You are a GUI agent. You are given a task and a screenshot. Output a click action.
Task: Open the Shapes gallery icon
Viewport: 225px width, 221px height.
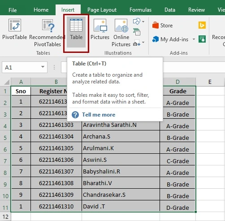[x=137, y=22]
